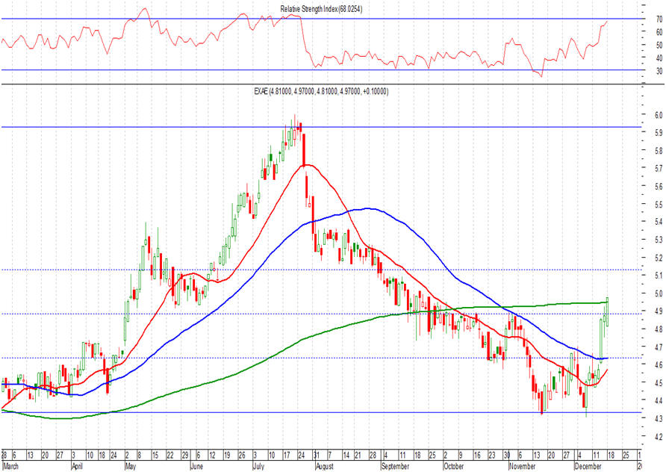The height and width of the screenshot is (472, 666).
Task: Select the August month label
Action: point(325,466)
